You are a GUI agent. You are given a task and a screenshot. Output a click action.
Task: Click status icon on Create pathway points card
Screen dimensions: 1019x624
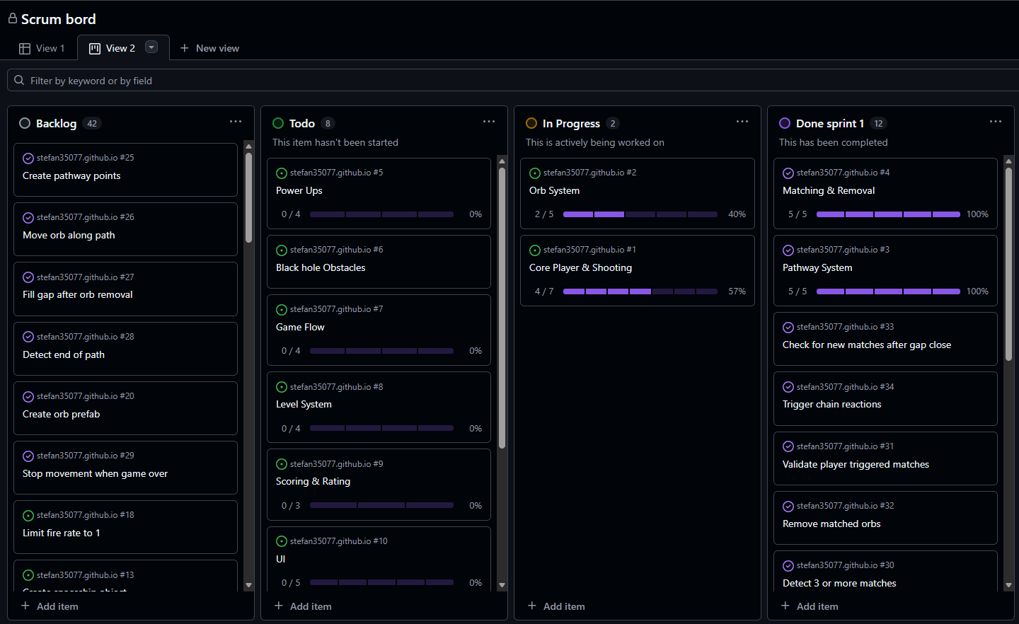pyautogui.click(x=28, y=158)
